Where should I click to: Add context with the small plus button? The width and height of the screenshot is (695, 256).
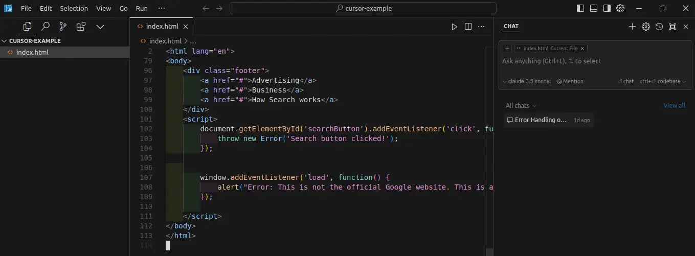507,49
